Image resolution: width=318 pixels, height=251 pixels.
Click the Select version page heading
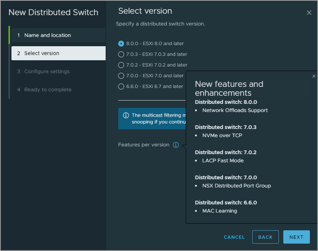click(145, 11)
